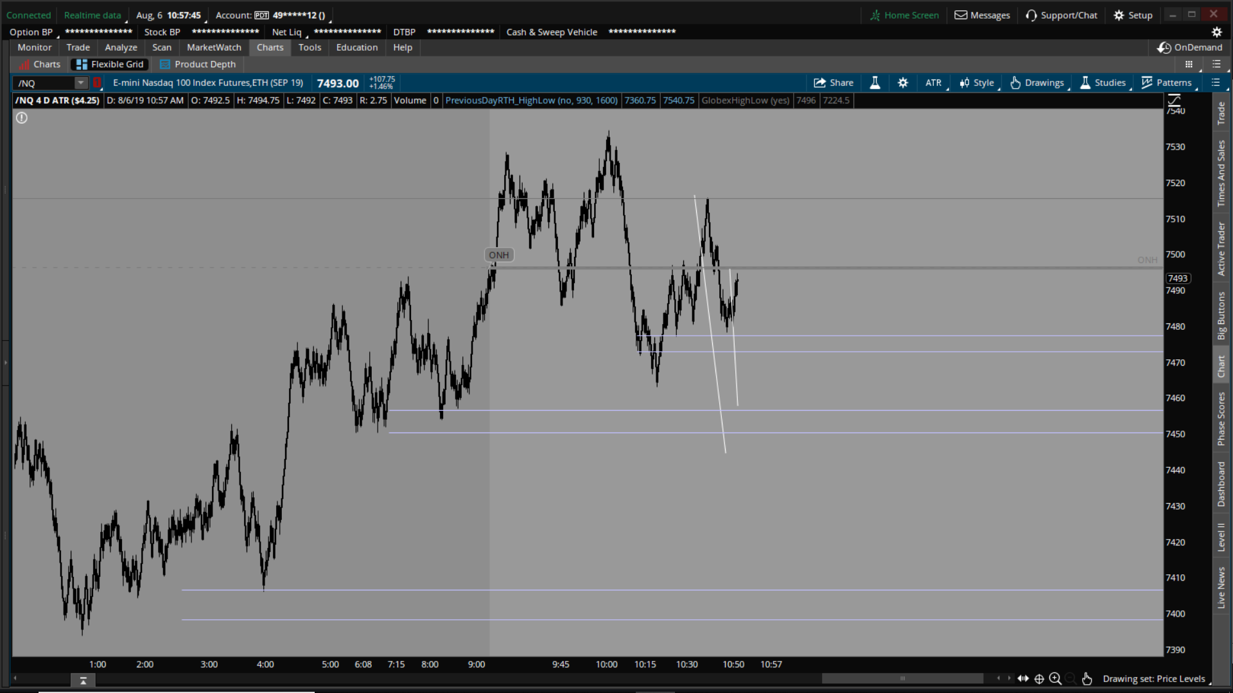Open the Patterns dropdown
The height and width of the screenshot is (693, 1233).
(x=1167, y=83)
